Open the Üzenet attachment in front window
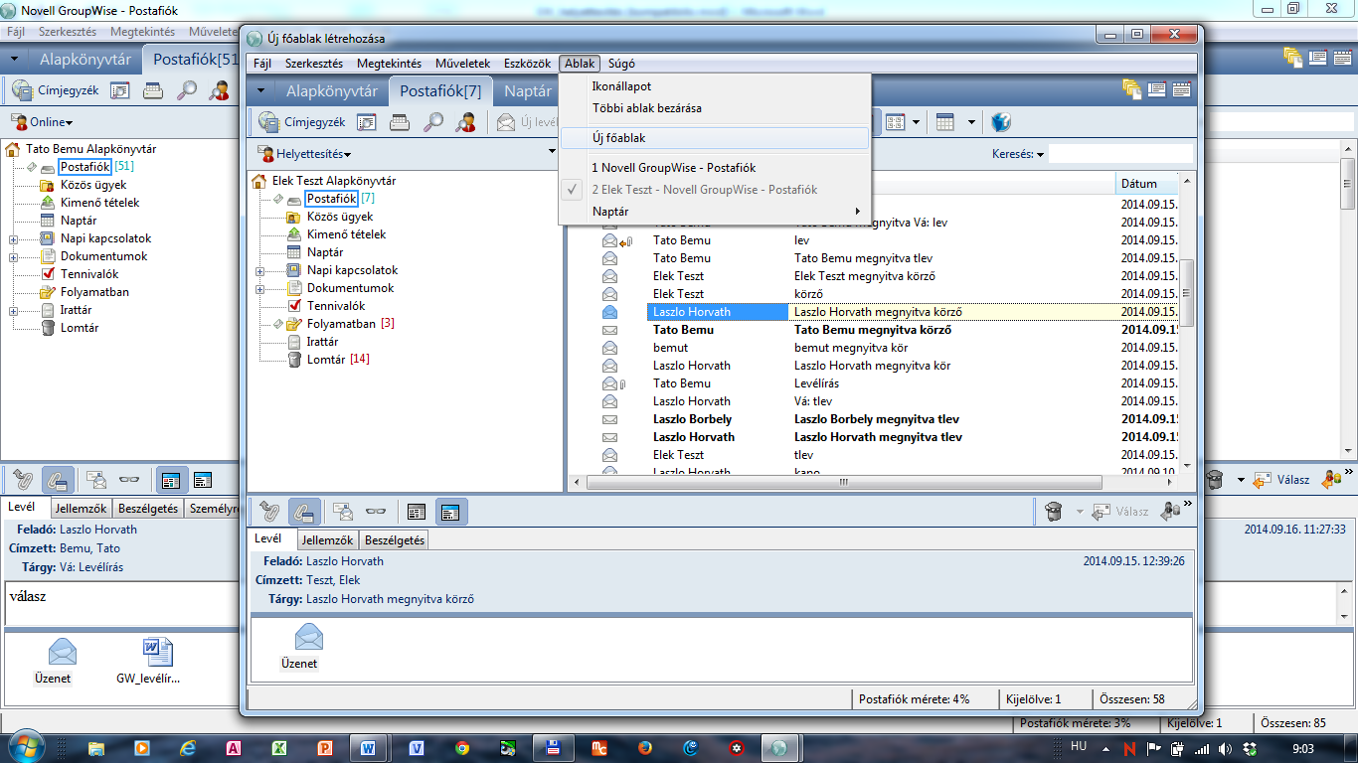Viewport: 1358px width, 763px height. pyautogui.click(x=299, y=647)
